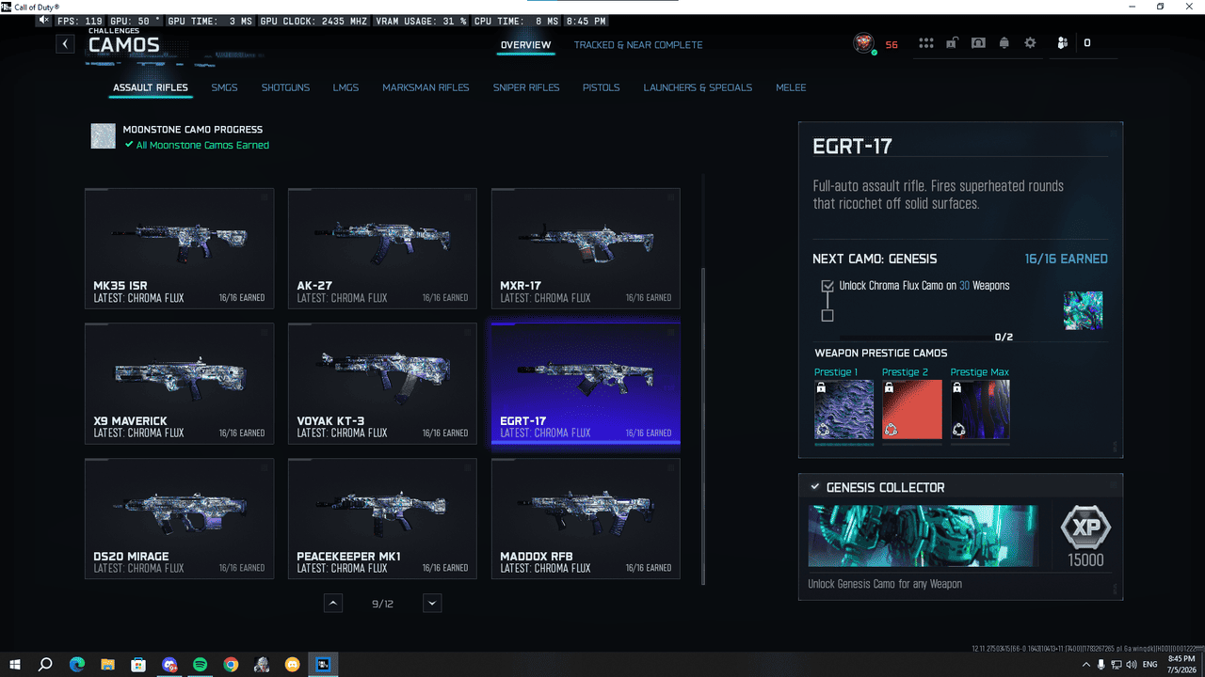The image size is (1205, 677).
Task: Switch to Tracked & Near Complete tab
Action: (638, 45)
